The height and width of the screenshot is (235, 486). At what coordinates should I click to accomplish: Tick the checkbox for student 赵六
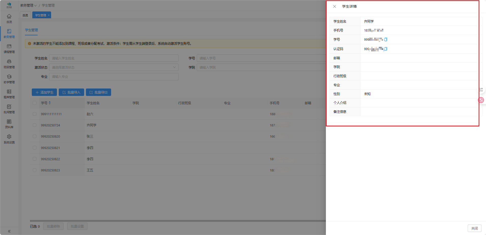[x=35, y=114]
